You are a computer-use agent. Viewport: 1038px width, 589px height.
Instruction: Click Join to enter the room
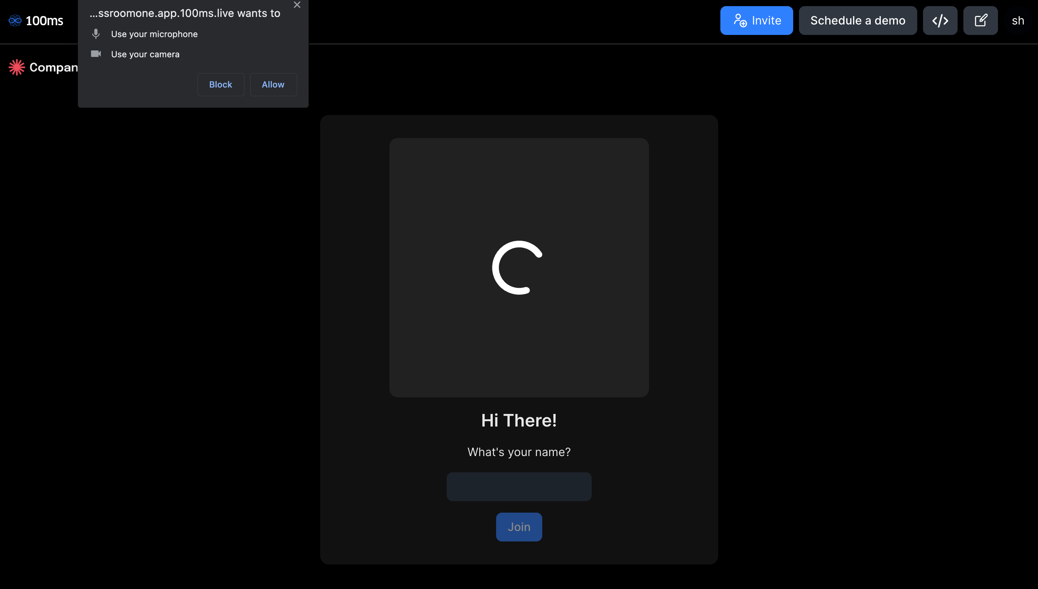tap(519, 526)
